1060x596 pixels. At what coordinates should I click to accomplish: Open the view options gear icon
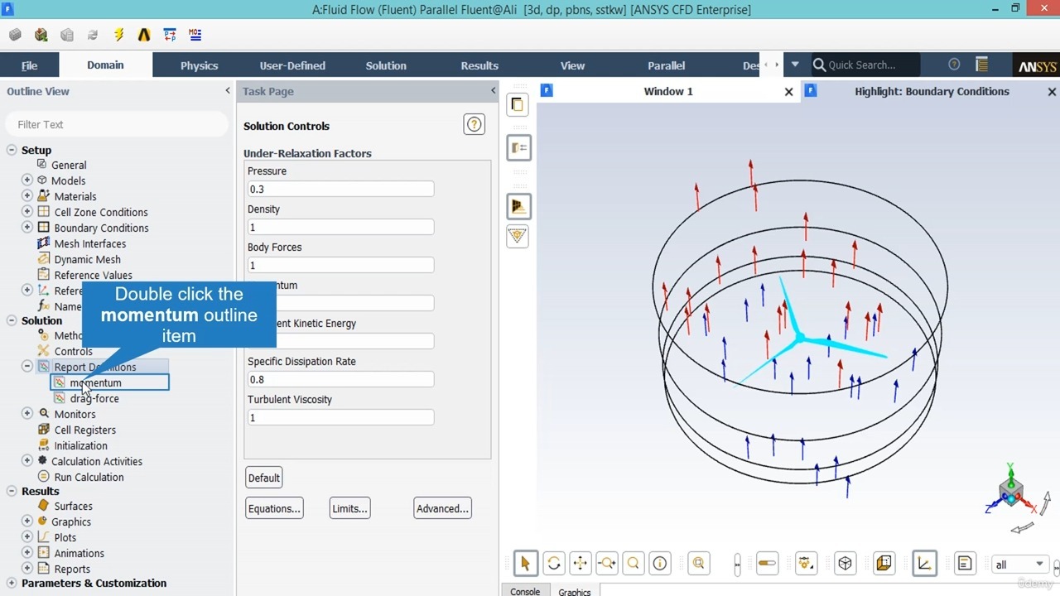tap(806, 564)
